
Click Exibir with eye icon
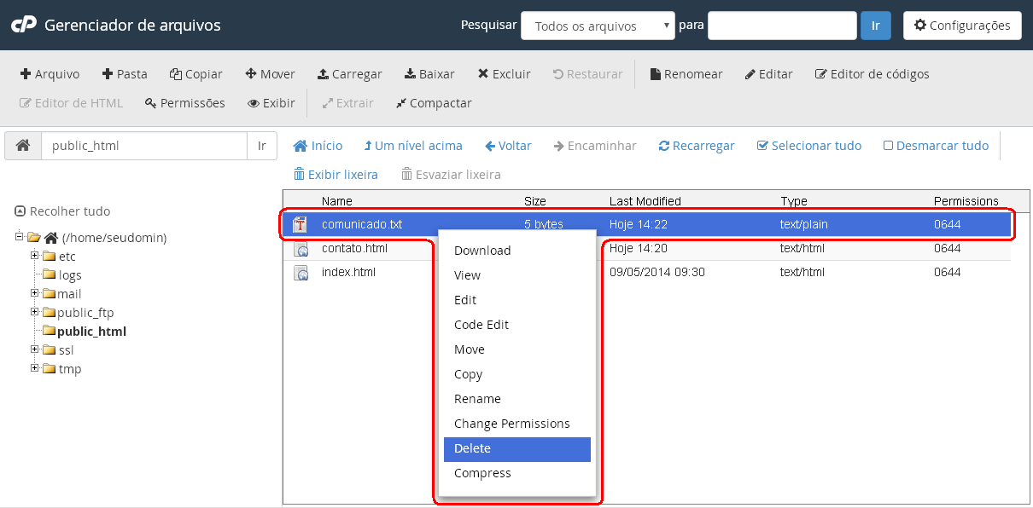tap(271, 103)
